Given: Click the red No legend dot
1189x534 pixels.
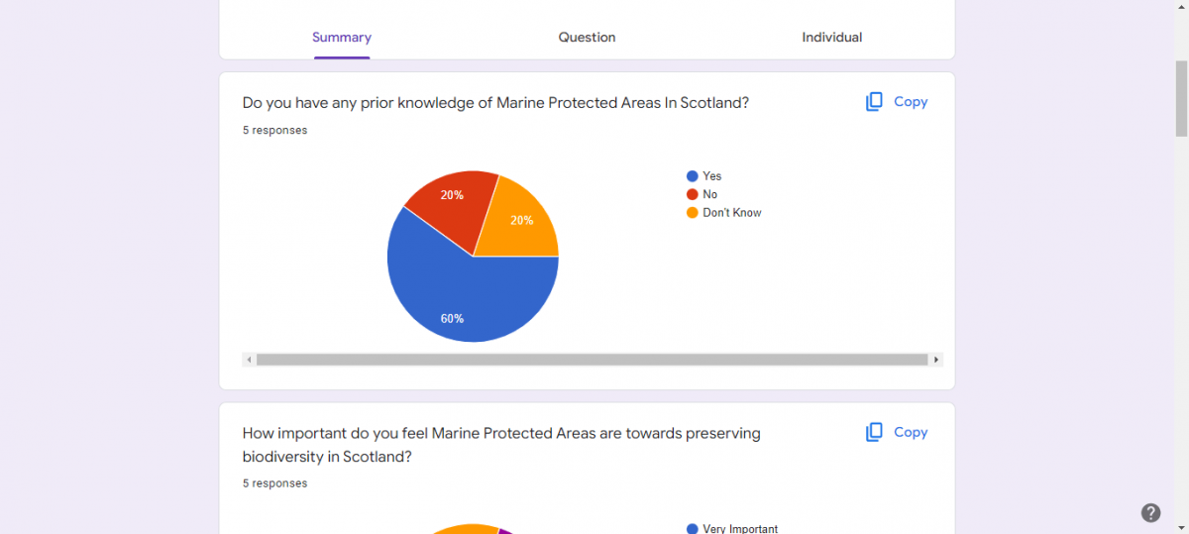Looking at the screenshot, I should 693,194.
